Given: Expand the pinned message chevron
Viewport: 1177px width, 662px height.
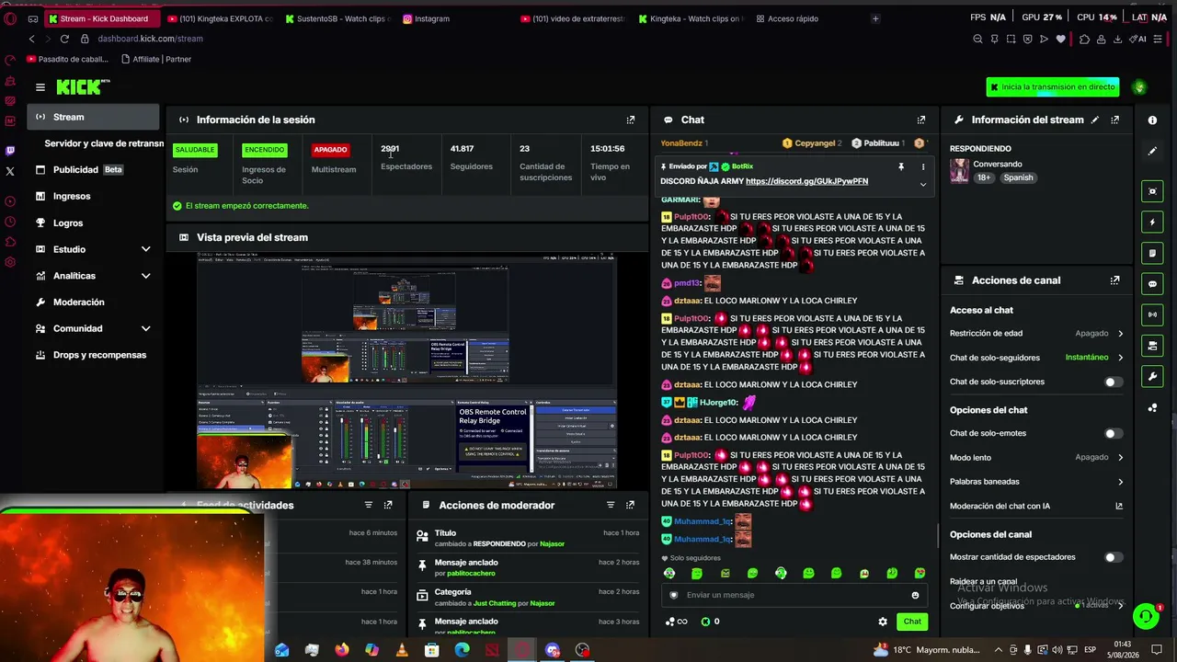Looking at the screenshot, I should click(923, 184).
